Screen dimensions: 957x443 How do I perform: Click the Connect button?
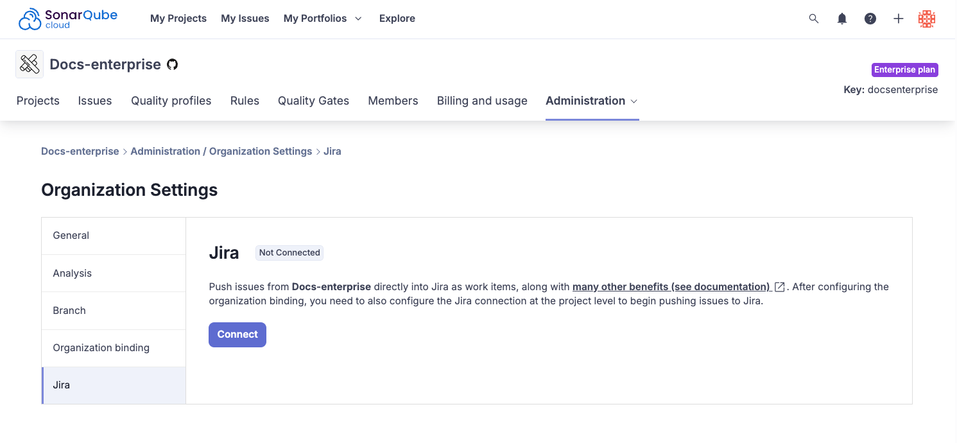tap(237, 334)
